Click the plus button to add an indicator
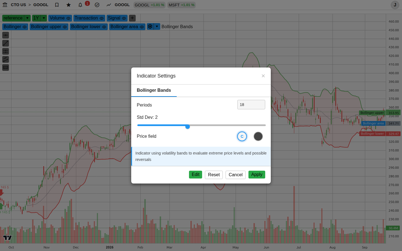The width and height of the screenshot is (402, 251). pos(132,18)
